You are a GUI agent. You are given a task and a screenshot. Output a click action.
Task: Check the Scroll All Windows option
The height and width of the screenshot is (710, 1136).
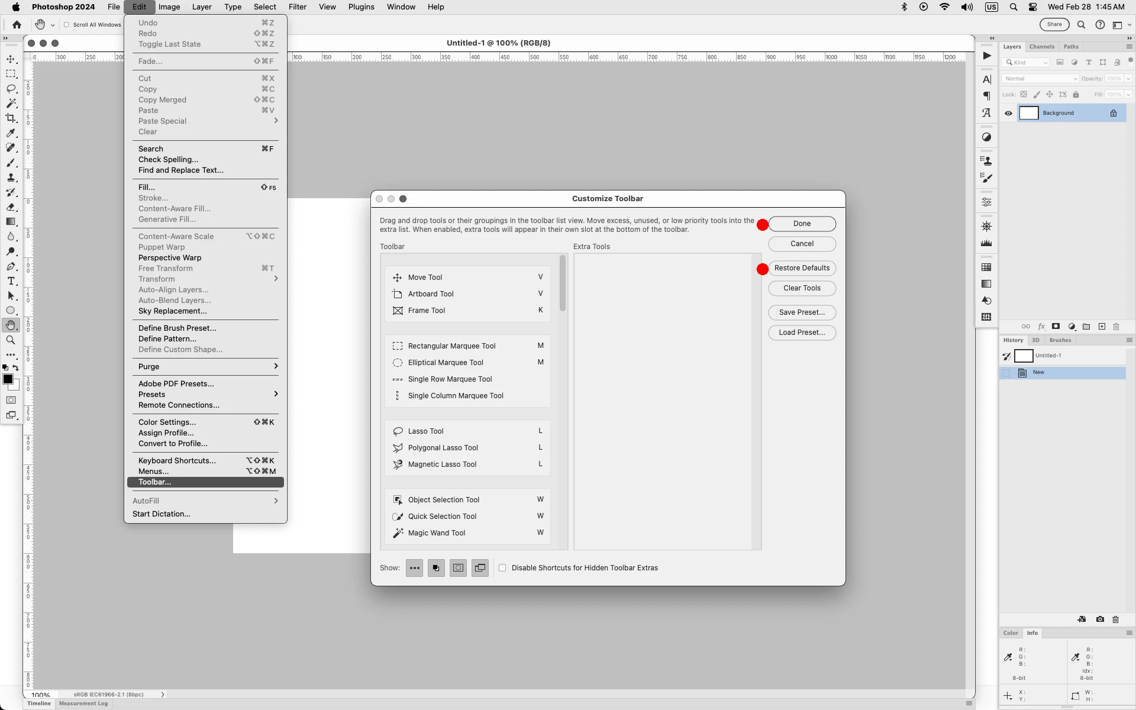point(67,25)
